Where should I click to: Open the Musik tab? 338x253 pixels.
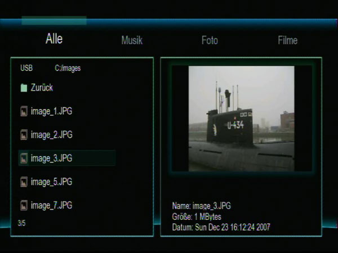[x=132, y=40]
